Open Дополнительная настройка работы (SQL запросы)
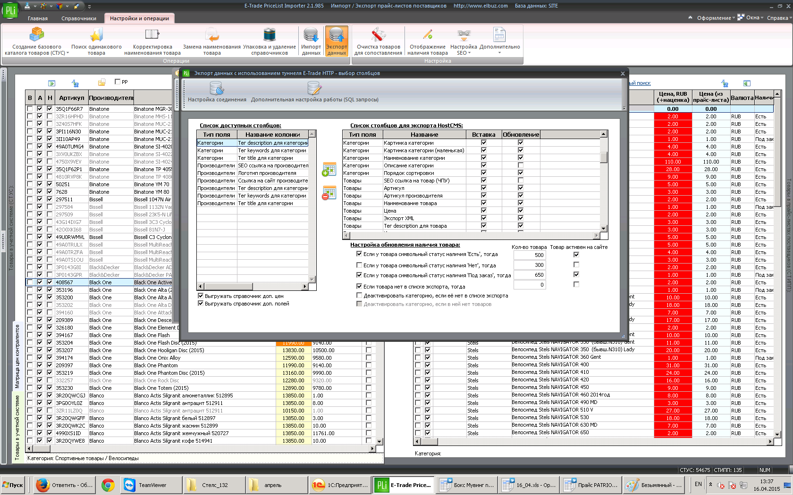Screen dimensions: 793x495 (314, 92)
